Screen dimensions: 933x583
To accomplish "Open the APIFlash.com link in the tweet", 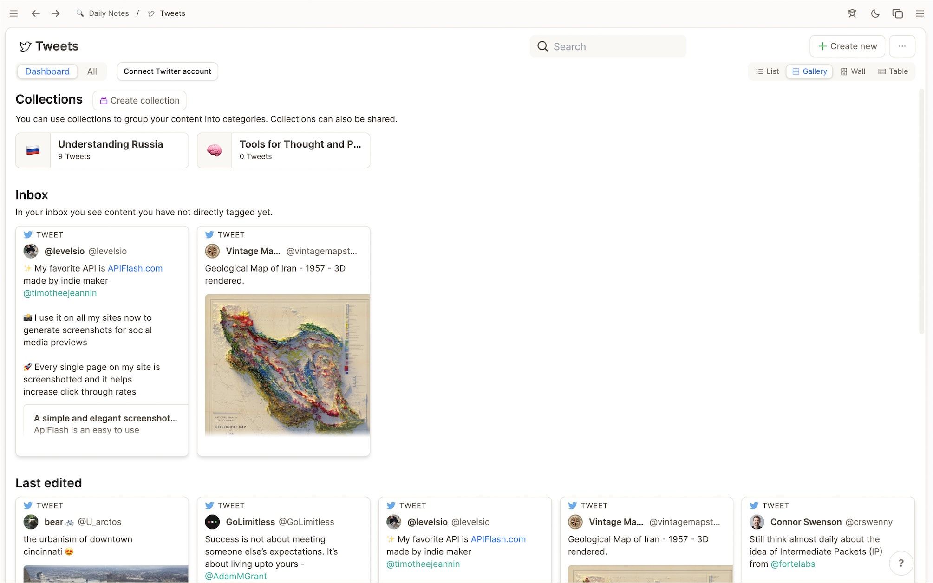I will [x=135, y=268].
